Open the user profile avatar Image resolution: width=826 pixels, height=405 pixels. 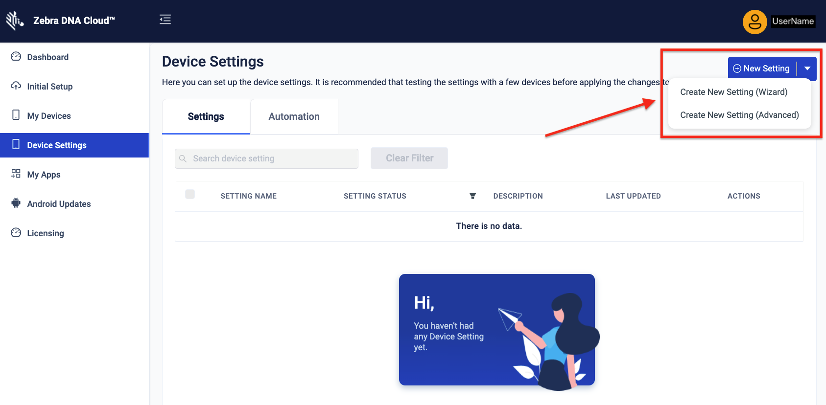[755, 22]
